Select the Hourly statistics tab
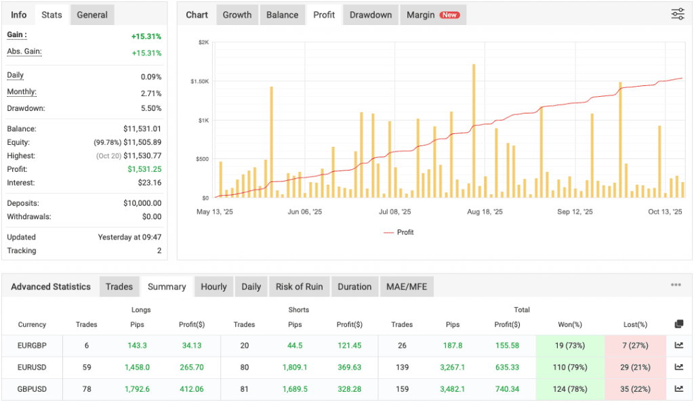Viewport: 694px width, 402px height. [213, 286]
